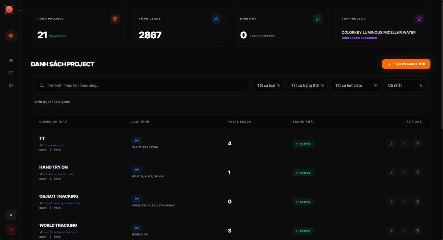Click the trophy icon on Top Project card
The height and width of the screenshot is (240, 443).
(x=419, y=19)
